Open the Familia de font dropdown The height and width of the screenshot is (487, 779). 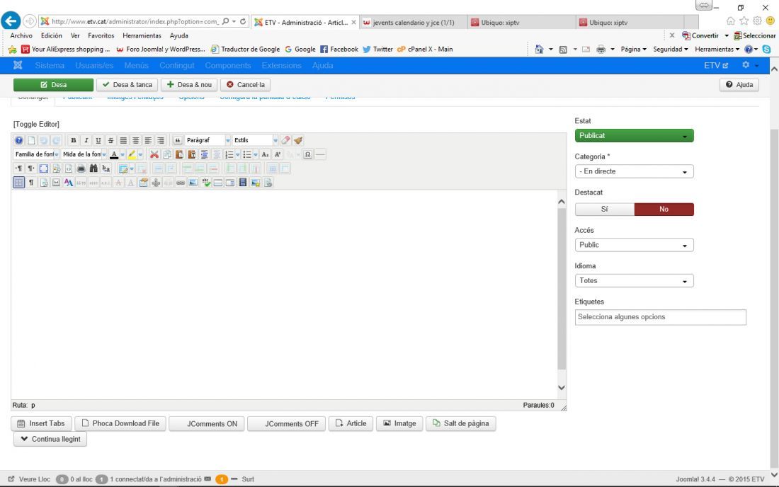pos(37,154)
